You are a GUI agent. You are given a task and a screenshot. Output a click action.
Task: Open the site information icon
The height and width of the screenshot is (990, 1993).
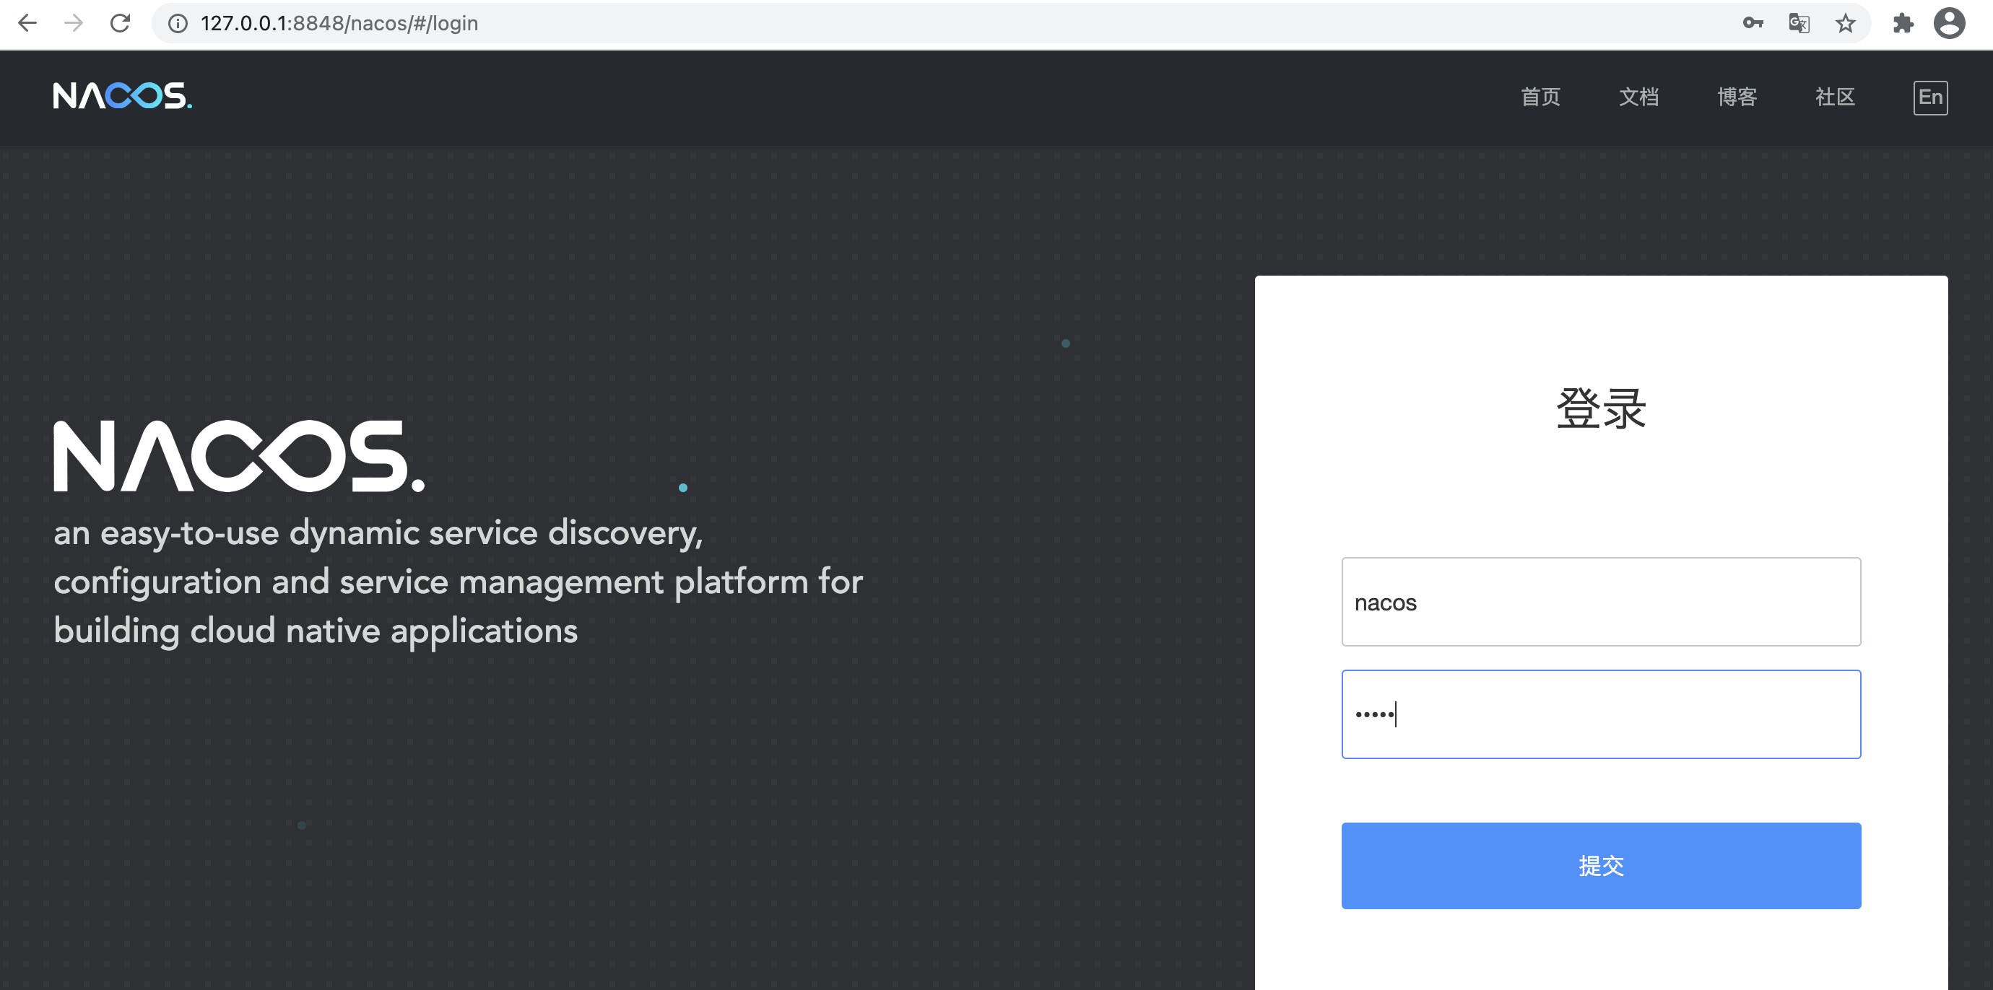[178, 24]
